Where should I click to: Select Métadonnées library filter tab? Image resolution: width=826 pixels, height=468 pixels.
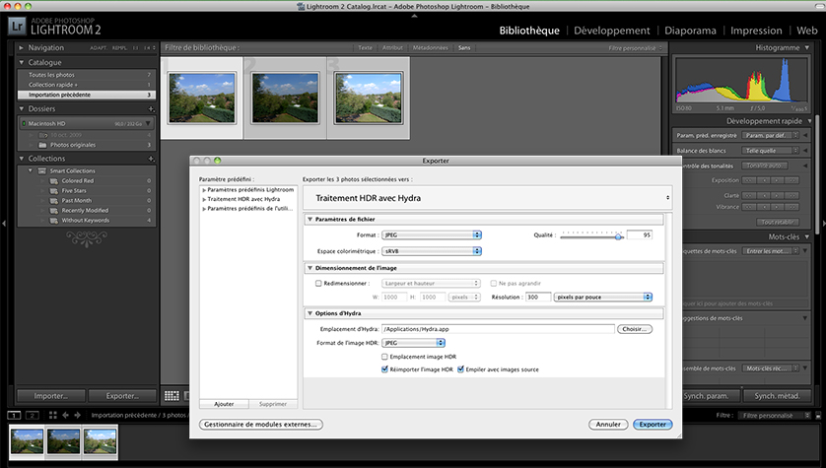(x=430, y=48)
